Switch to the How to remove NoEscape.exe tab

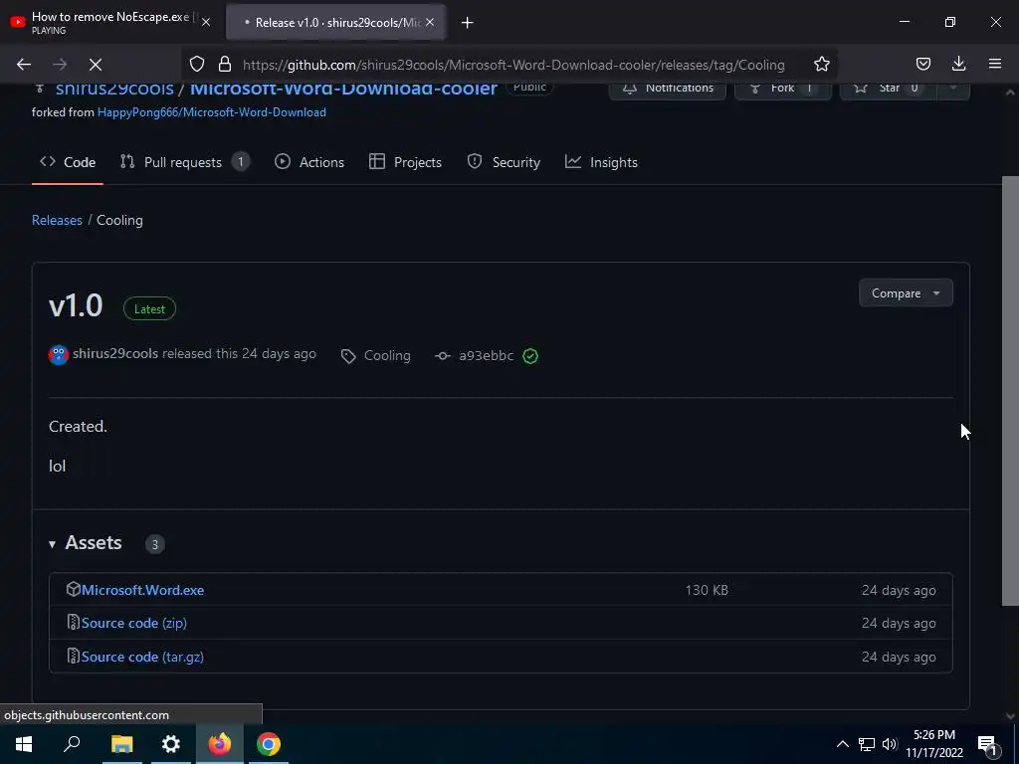pyautogui.click(x=111, y=22)
